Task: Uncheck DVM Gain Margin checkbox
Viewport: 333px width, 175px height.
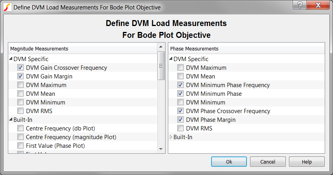Action: pyautogui.click(x=20, y=76)
